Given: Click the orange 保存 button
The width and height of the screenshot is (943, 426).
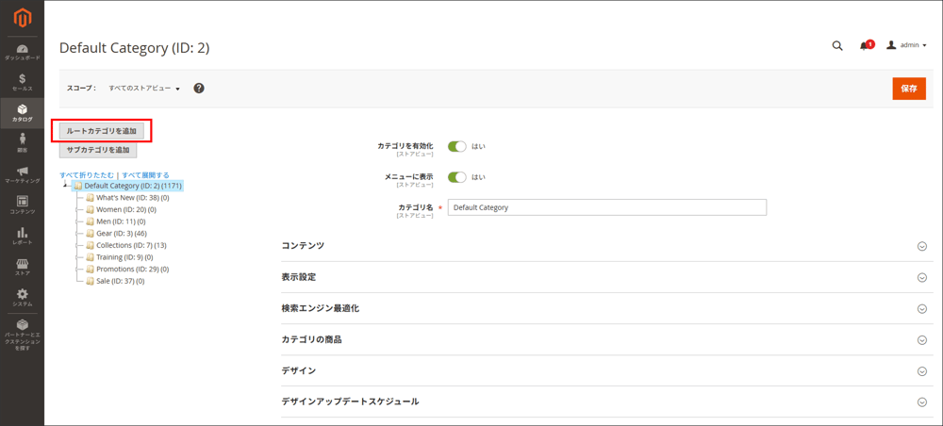Looking at the screenshot, I should [908, 88].
